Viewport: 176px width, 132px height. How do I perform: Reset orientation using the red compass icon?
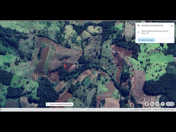pyautogui.click(x=163, y=104)
